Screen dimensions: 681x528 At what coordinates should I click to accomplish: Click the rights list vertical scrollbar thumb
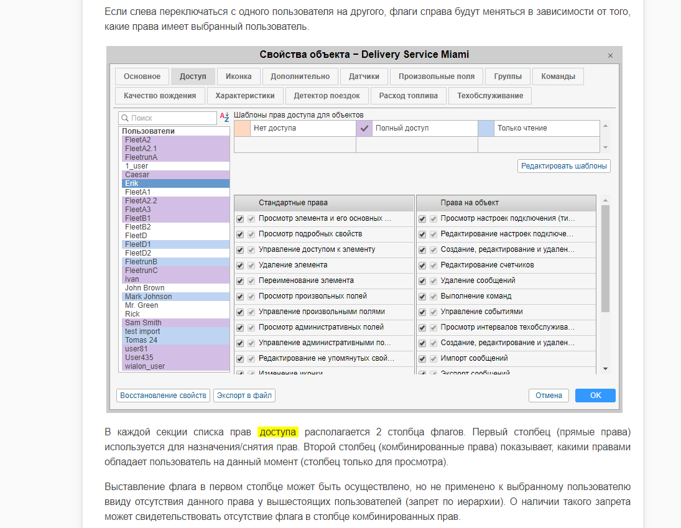(606, 258)
